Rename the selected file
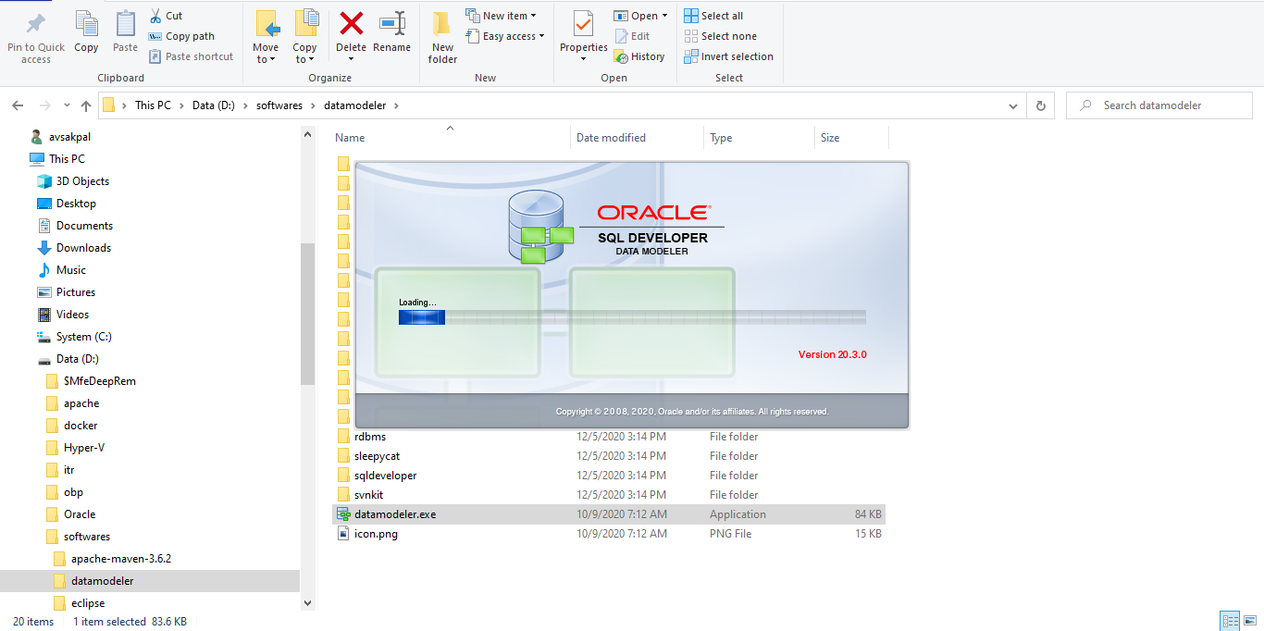The width and height of the screenshot is (1264, 631). [x=391, y=32]
